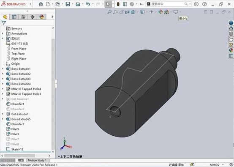Select Origin in feature tree
Viewport: 234px width, 167px height.
(x=15, y=64)
